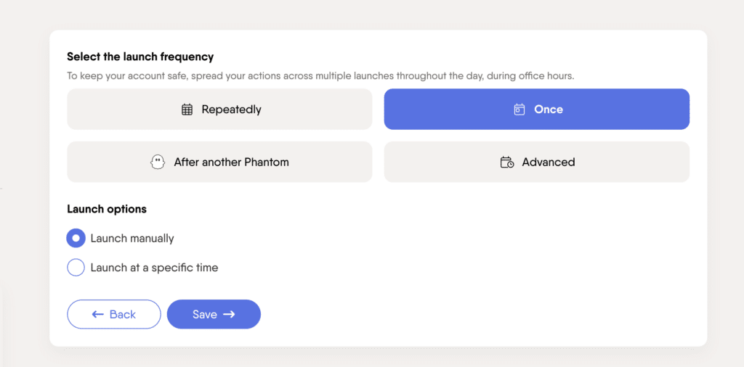Click the Select the launch frequency heading
Viewport: 744px width, 367px height.
tap(140, 57)
